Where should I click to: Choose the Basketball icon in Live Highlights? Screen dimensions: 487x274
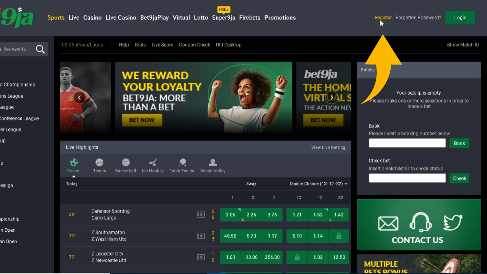click(x=125, y=162)
